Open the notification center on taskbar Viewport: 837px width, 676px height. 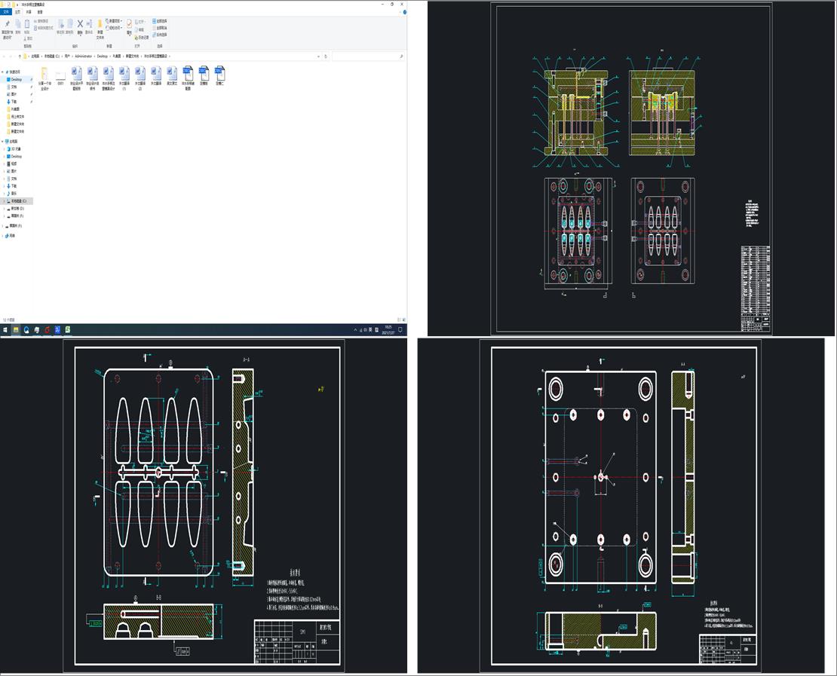(401, 330)
